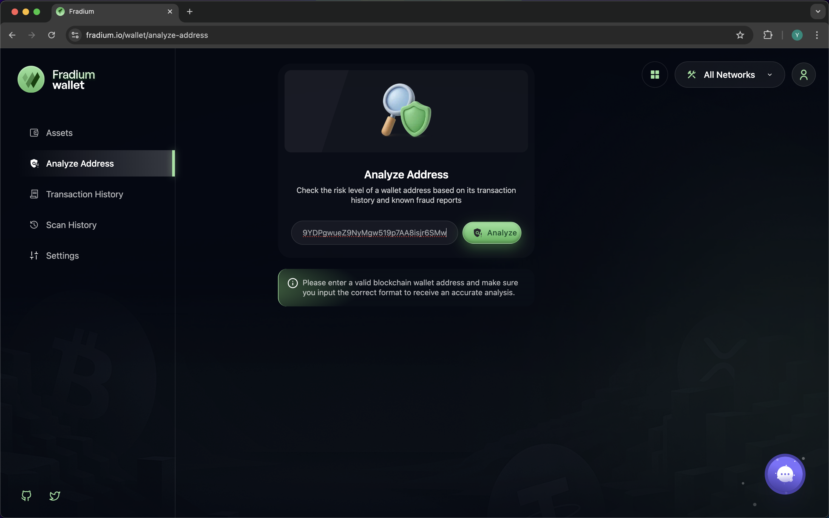This screenshot has width=829, height=518.
Task: Select Scan History in sidebar
Action: pos(71,225)
